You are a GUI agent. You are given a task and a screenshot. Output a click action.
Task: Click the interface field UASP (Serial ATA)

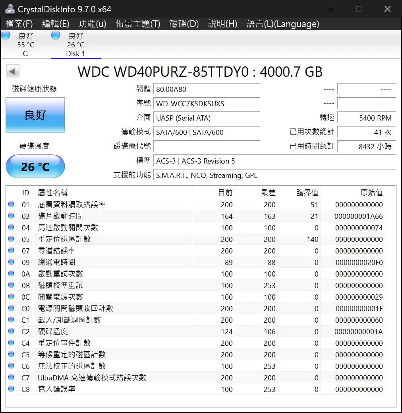click(x=207, y=118)
